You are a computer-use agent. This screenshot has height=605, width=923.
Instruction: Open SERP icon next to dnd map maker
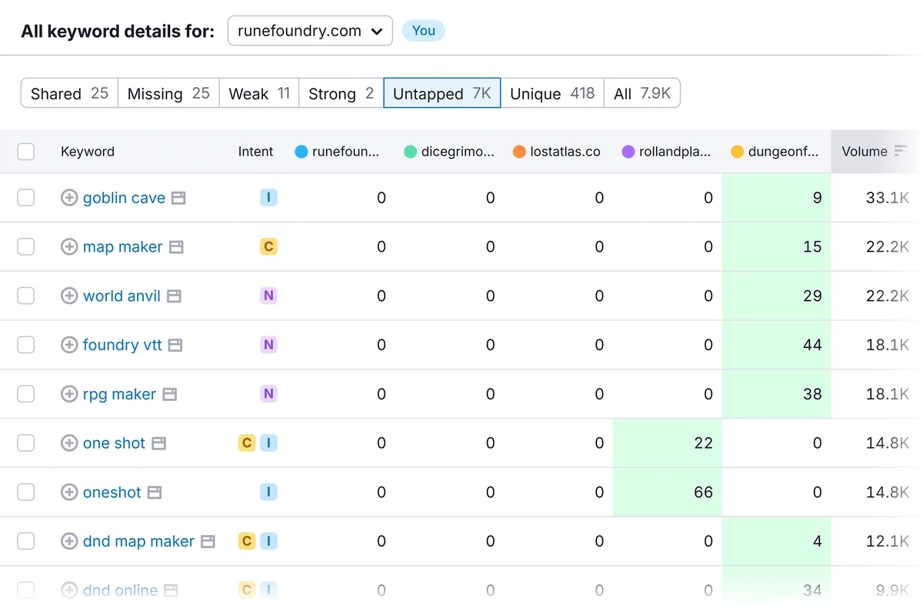(x=208, y=542)
